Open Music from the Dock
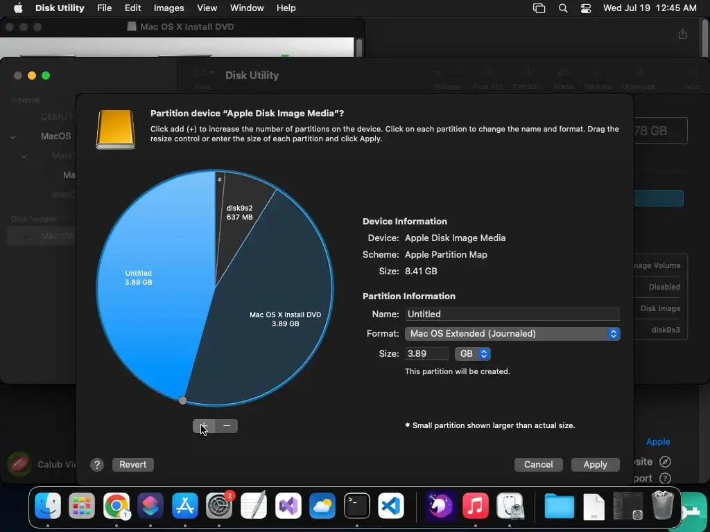 click(x=475, y=505)
